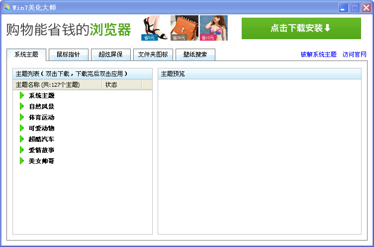374x247 pixels.
Task: Click the sandal shoe ad thumbnail
Action: [155, 28]
